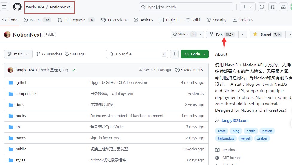Select the react topic tag
This screenshot has width=292, height=165.
point(221,131)
